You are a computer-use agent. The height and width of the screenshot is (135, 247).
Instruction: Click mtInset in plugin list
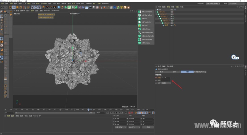[x=146, y=18]
